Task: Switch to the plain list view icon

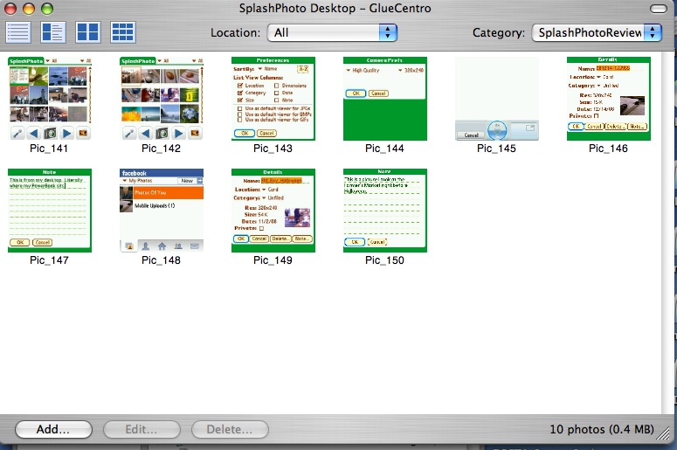Action: tap(18, 32)
